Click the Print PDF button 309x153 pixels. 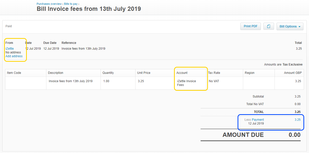250,26
